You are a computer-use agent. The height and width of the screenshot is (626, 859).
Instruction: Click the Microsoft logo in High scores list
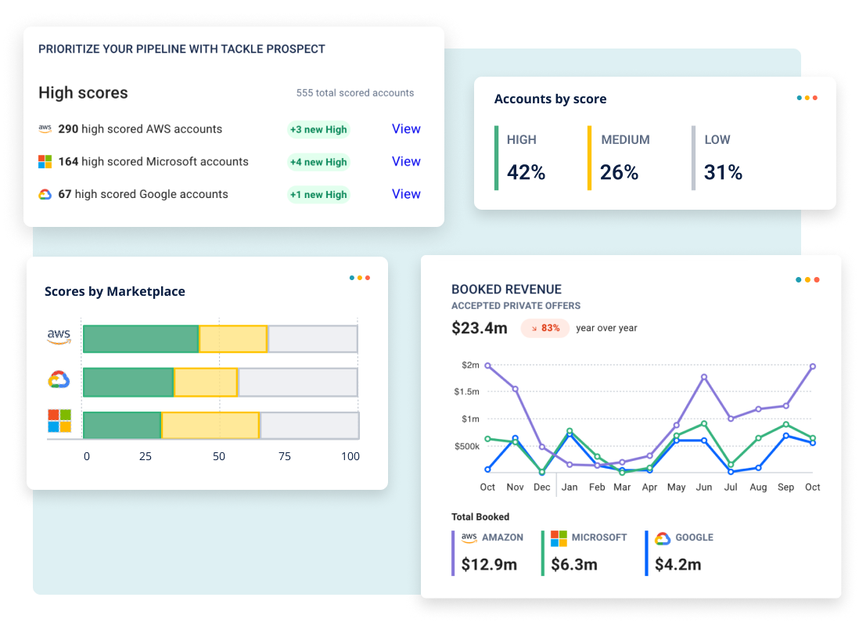pos(45,162)
